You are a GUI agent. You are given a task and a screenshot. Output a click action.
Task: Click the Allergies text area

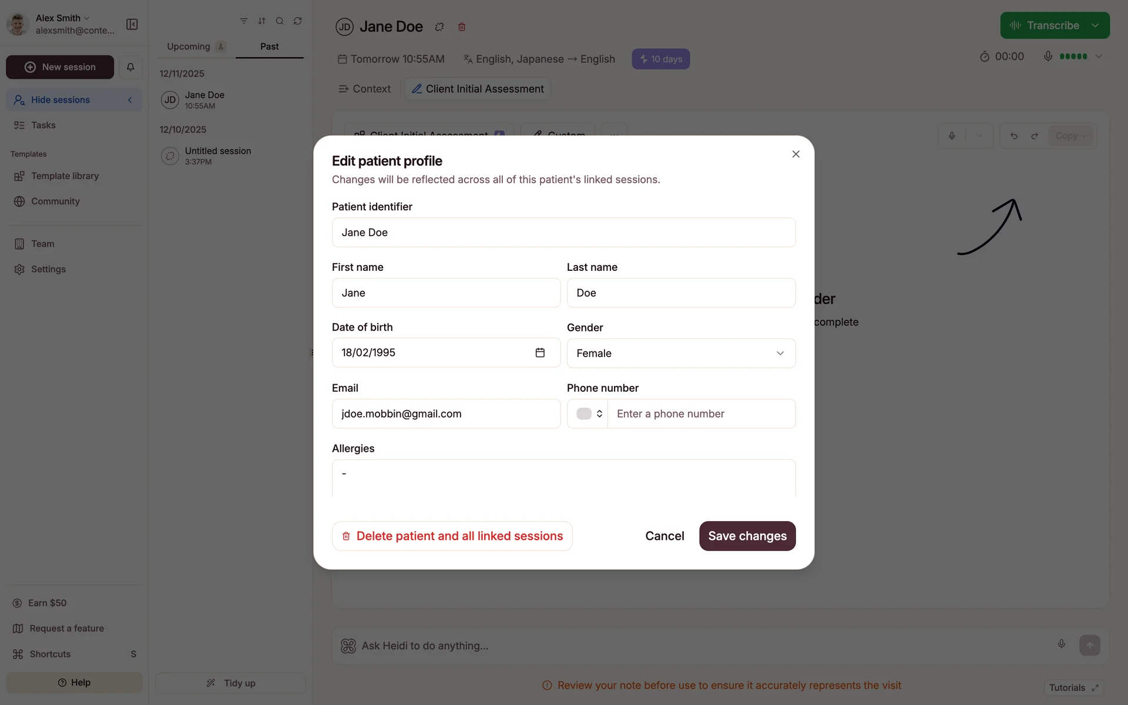(563, 478)
